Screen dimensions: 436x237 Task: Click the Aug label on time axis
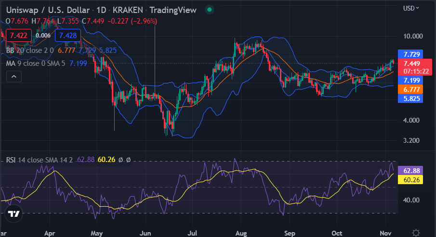(x=241, y=233)
